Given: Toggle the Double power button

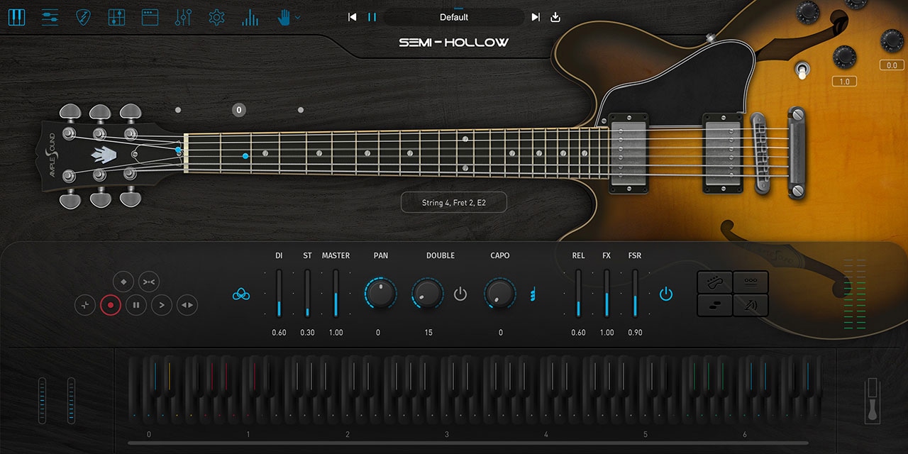Looking at the screenshot, I should [x=460, y=294].
